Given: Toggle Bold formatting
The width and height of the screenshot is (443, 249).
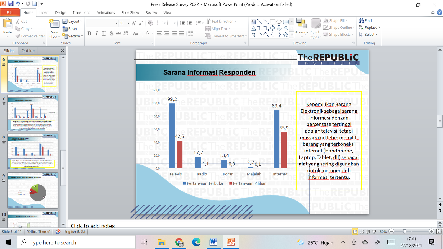Looking at the screenshot, I should 89,33.
